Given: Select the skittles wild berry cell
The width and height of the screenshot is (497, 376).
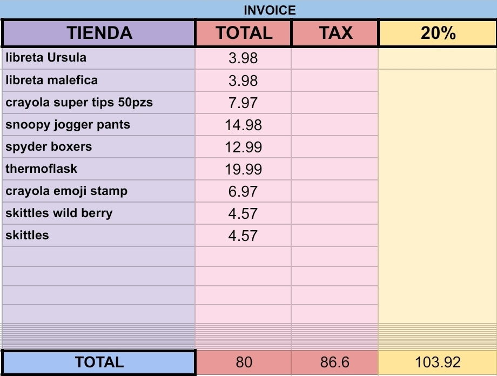Looking at the screenshot, I should pyautogui.click(x=99, y=213).
